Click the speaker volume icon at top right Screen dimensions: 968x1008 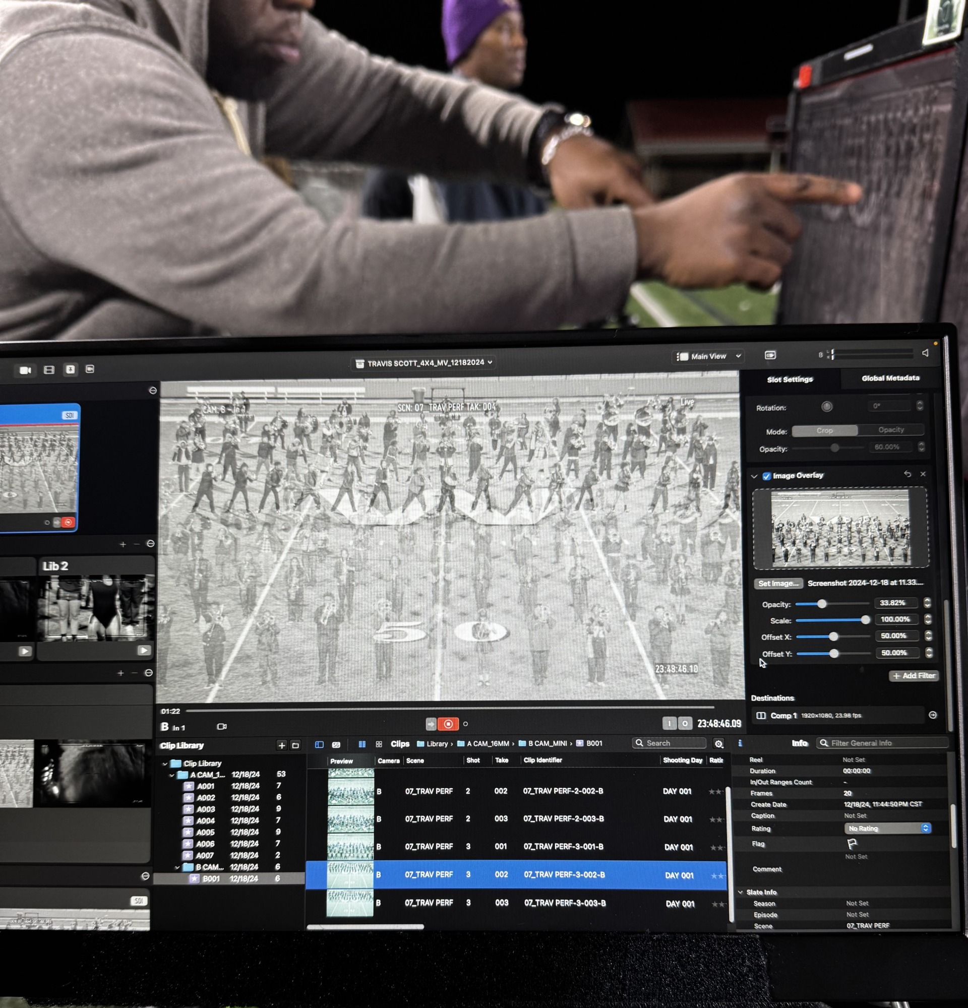pyautogui.click(x=924, y=353)
